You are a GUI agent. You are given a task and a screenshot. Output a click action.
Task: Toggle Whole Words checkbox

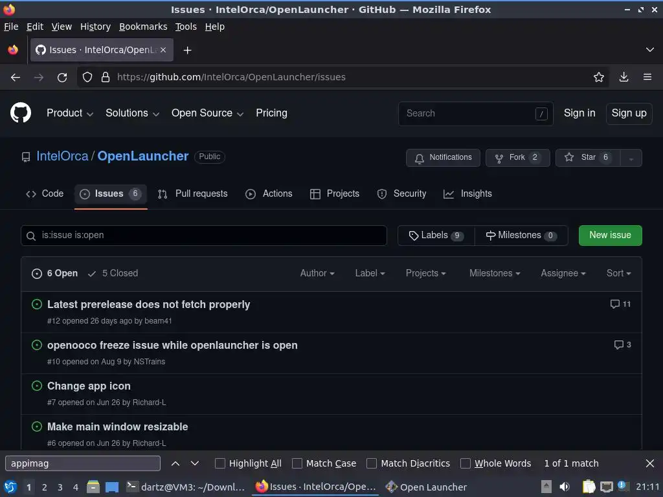pyautogui.click(x=465, y=463)
